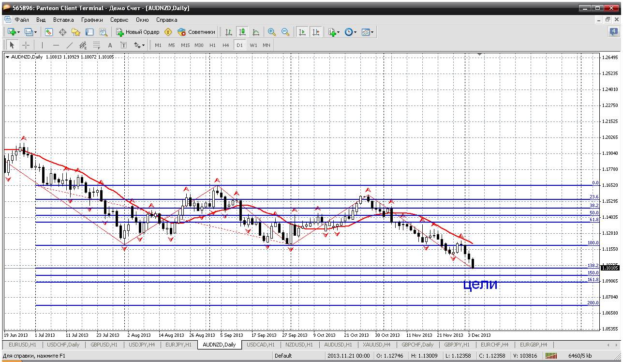Click the connection status bars in status bar

point(551,356)
